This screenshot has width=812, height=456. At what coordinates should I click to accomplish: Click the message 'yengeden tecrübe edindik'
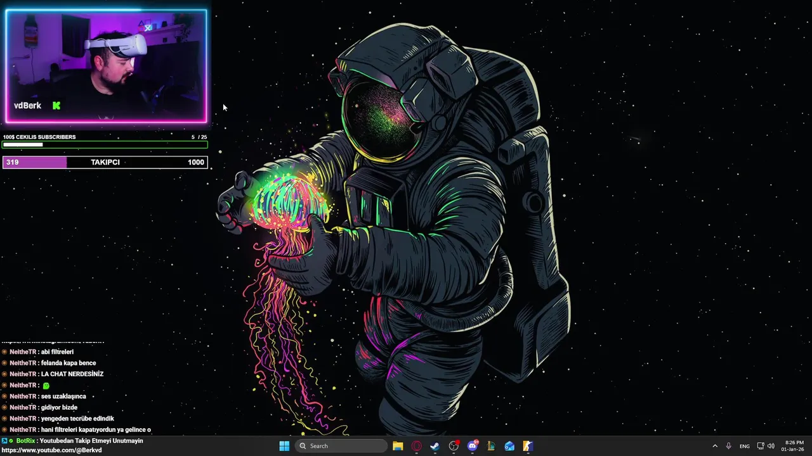tap(77, 419)
